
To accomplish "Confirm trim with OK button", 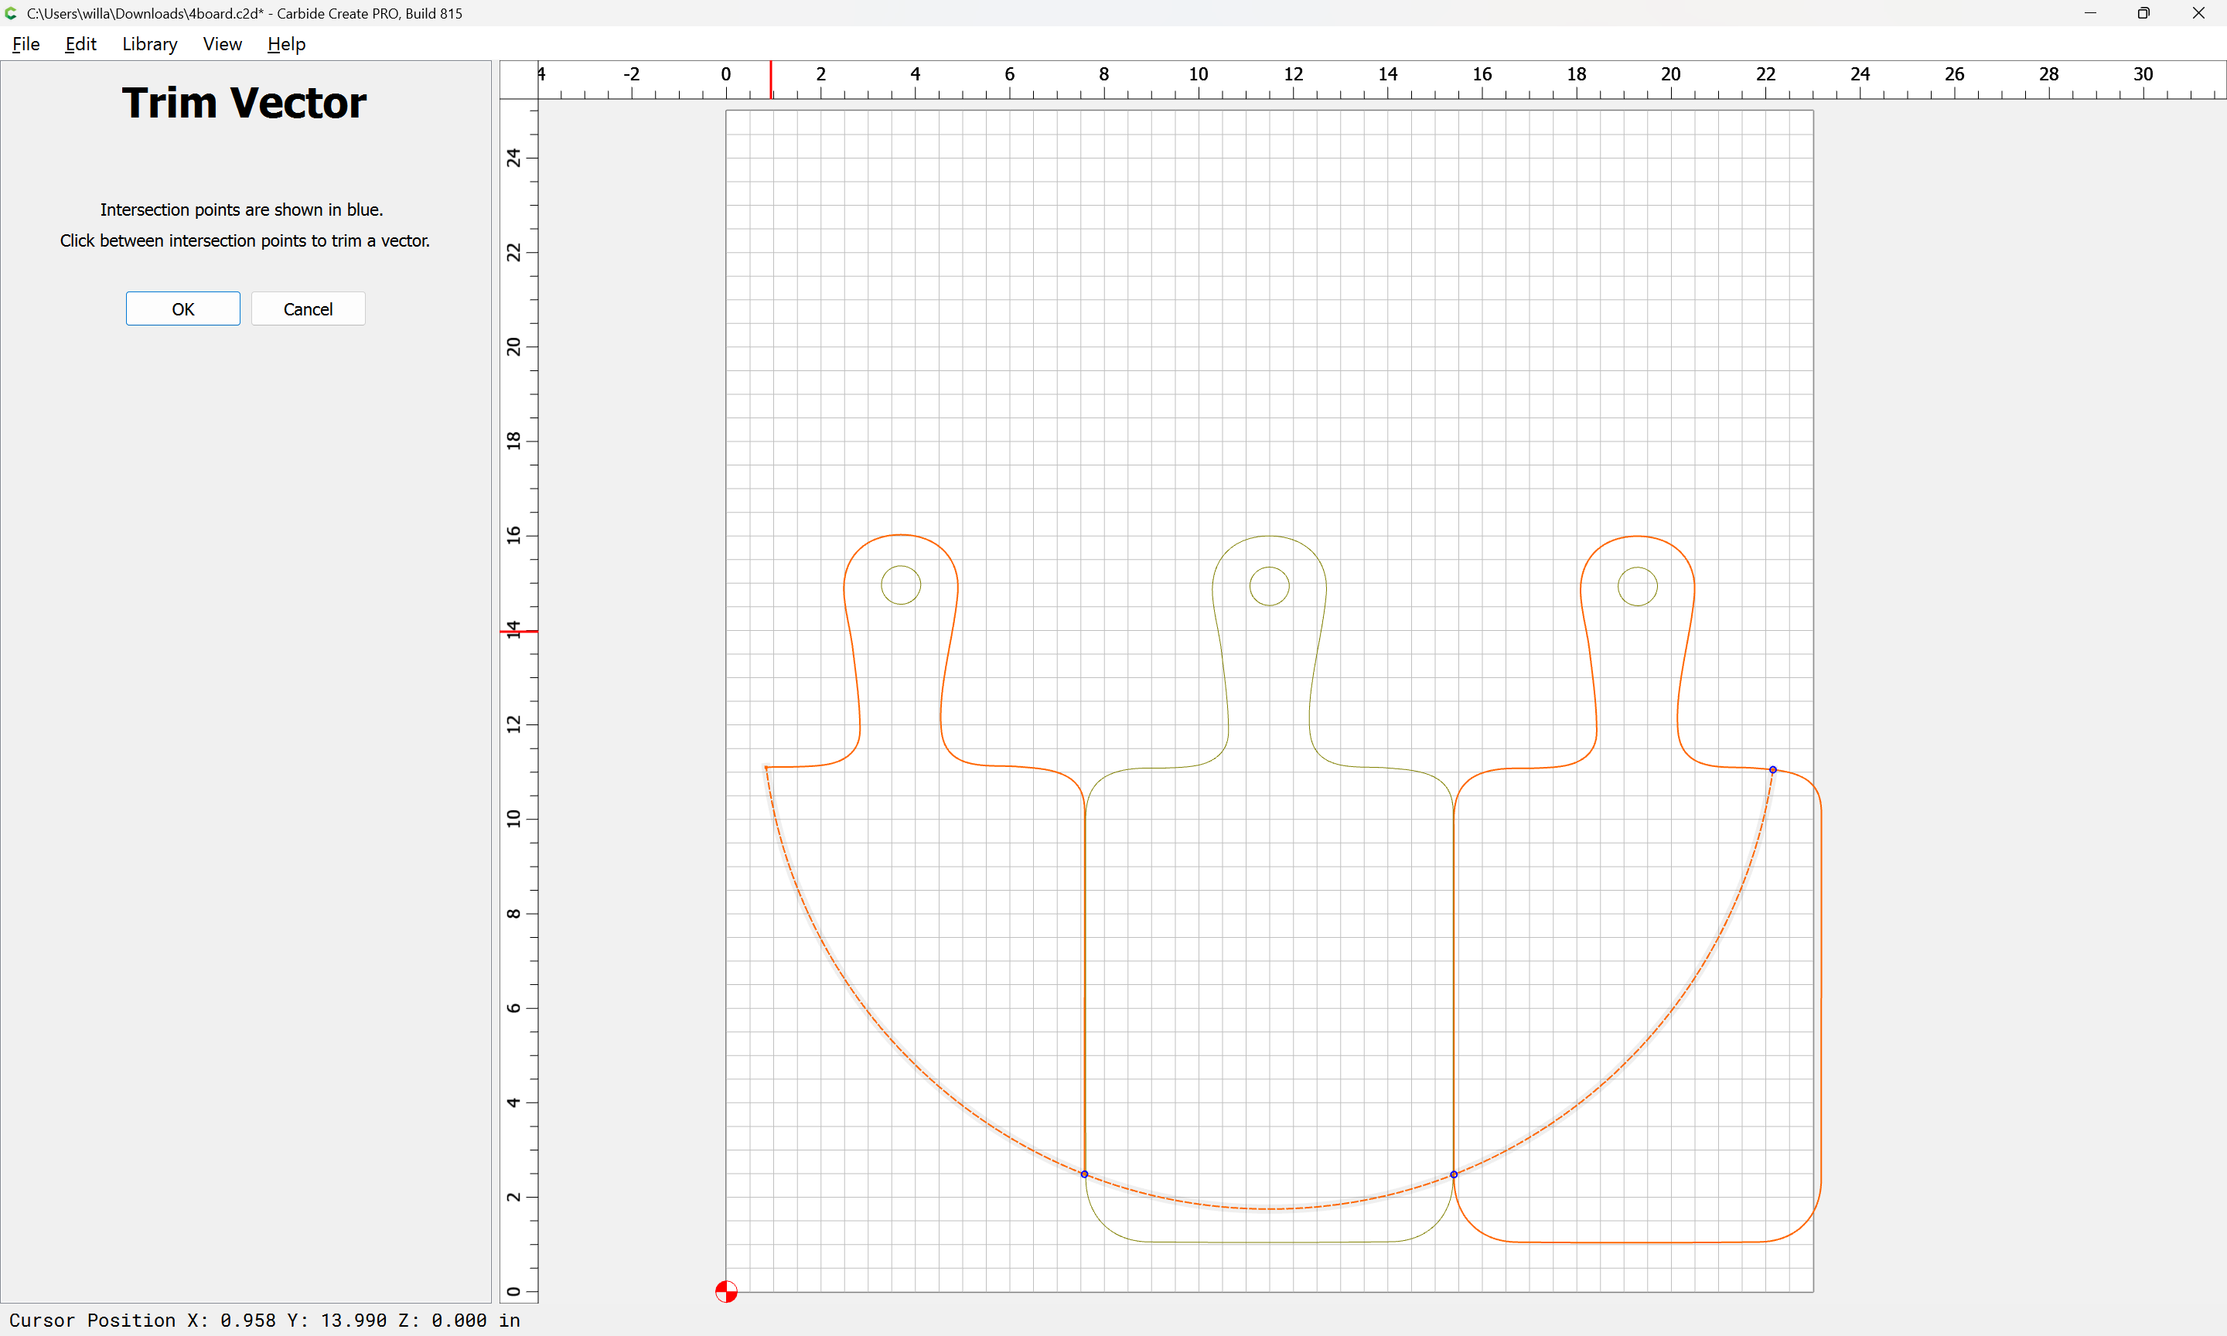I will pyautogui.click(x=182, y=308).
